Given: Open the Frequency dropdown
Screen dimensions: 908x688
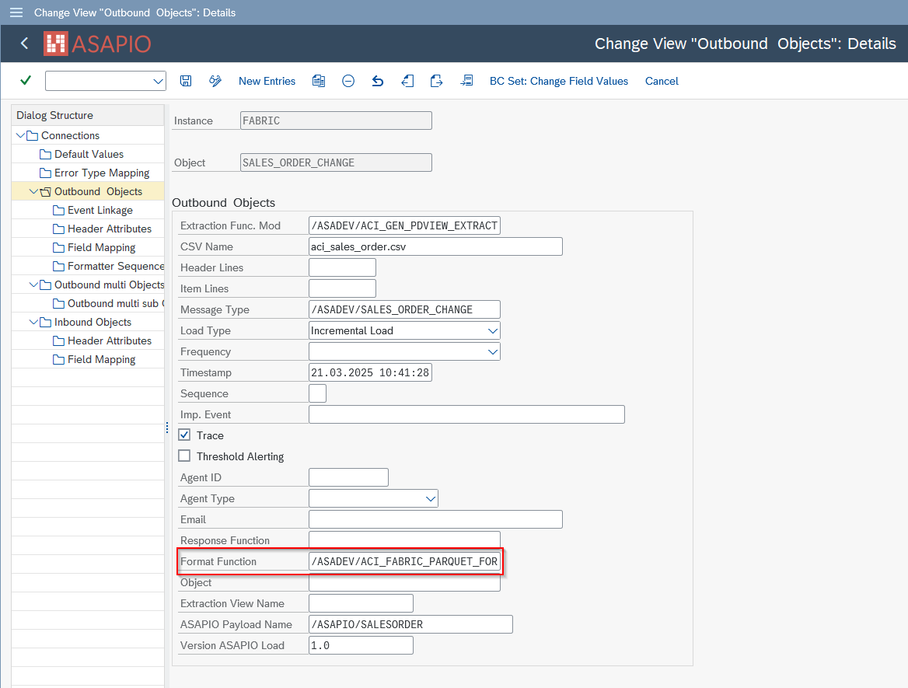Looking at the screenshot, I should tap(492, 351).
